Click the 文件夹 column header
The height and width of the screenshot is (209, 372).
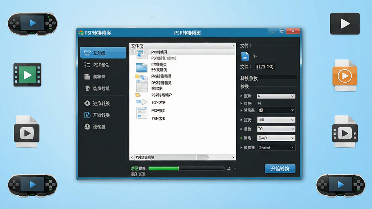(x=182, y=46)
